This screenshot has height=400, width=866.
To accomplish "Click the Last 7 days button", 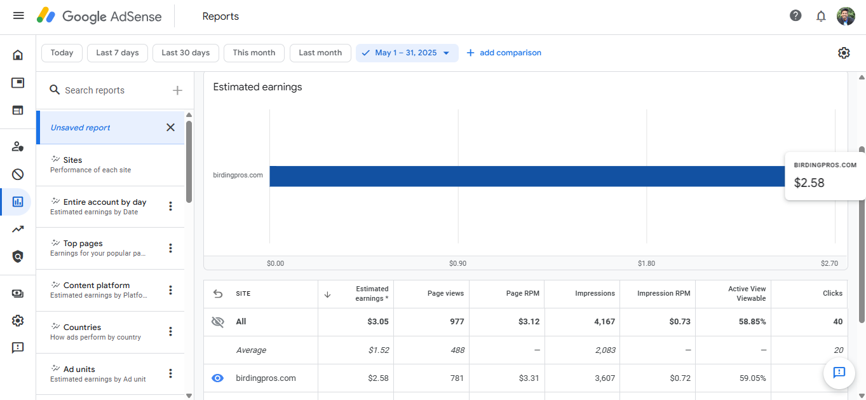I will click(118, 53).
